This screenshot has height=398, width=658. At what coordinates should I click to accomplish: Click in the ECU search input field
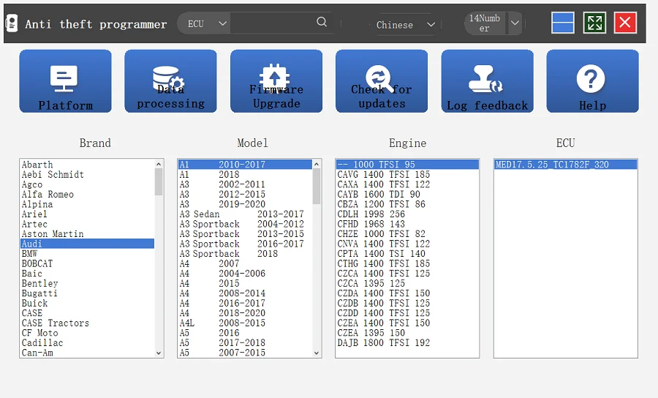pos(272,23)
